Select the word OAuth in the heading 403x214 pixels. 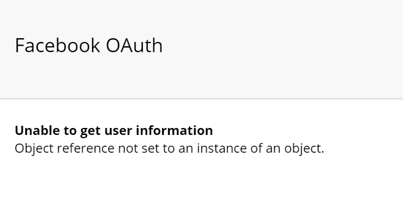tap(134, 45)
